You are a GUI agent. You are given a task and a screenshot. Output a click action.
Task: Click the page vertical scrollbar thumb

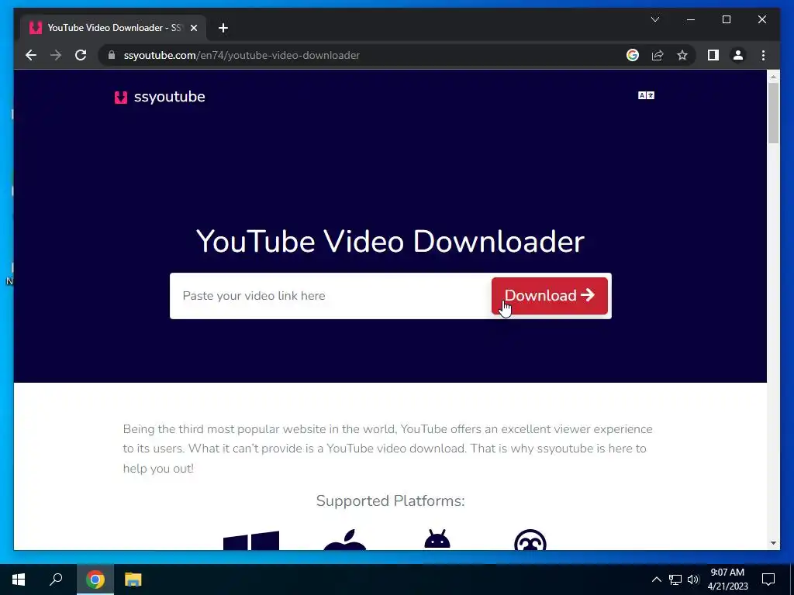tap(773, 113)
